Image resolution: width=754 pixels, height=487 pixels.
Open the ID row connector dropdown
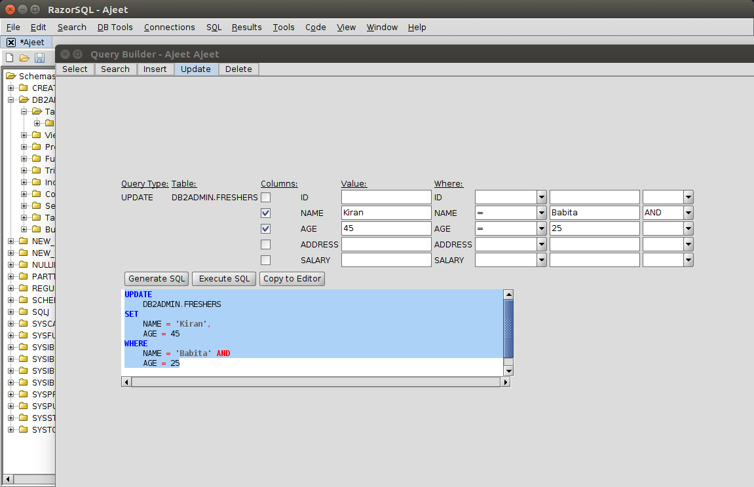click(688, 197)
